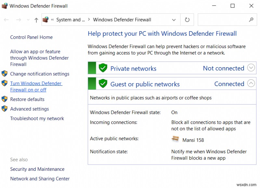Click the back navigation arrow
Screen dimensions: 260x188
[x=6, y=19]
